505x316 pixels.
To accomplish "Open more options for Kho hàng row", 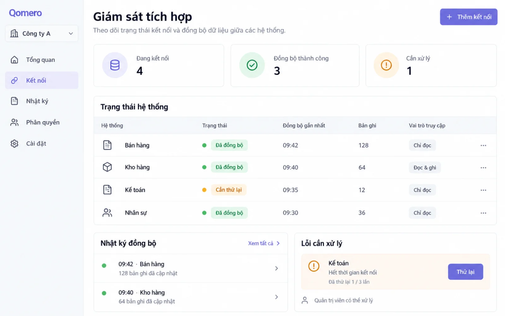I will point(483,167).
